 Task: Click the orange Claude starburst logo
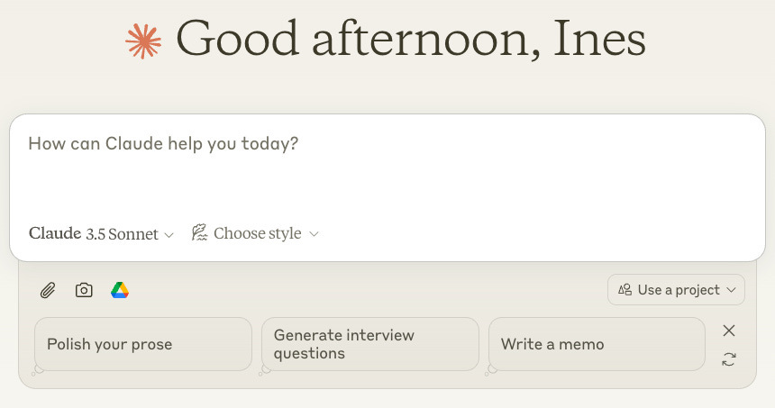[x=143, y=41]
